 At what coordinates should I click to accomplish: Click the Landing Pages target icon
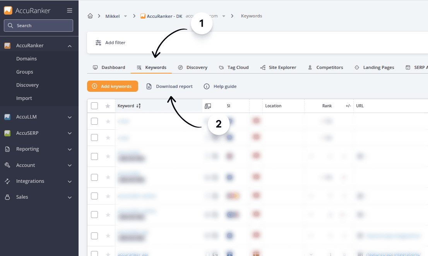click(x=357, y=67)
